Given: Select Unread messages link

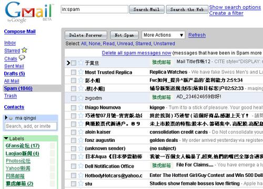Looking at the screenshot, I should pyautogui.click(x=125, y=43).
